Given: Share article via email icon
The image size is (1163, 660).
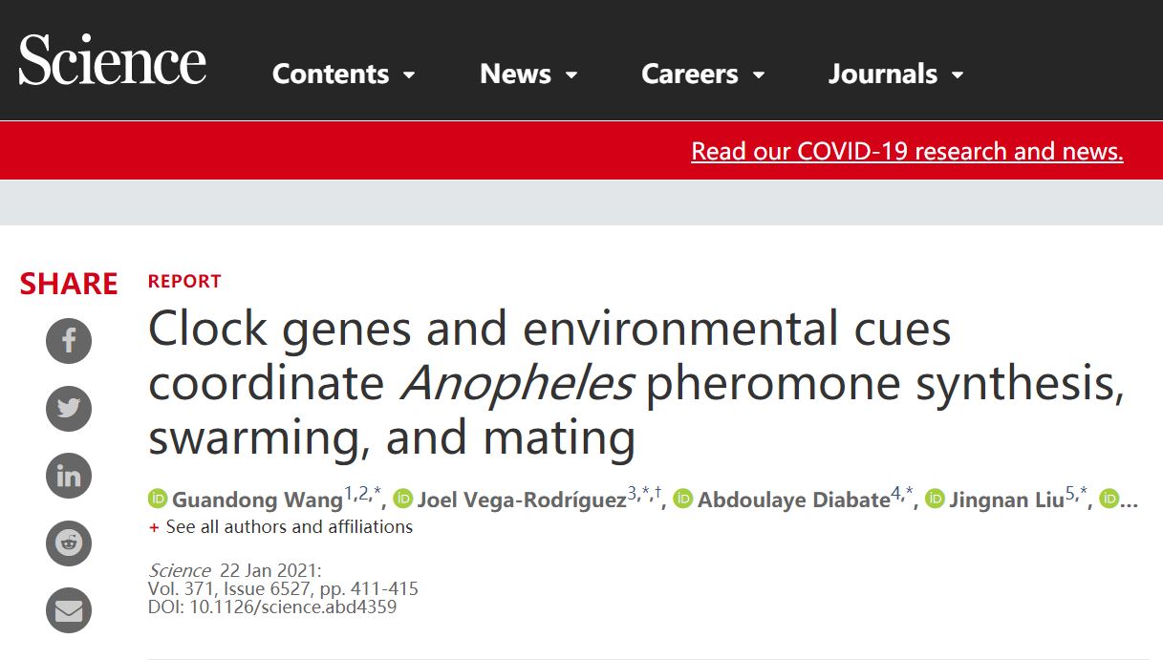Looking at the screenshot, I should click(x=69, y=610).
